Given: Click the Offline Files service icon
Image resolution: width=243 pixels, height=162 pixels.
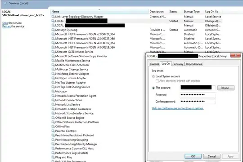Looking at the screenshot, I should [x=53, y=126].
